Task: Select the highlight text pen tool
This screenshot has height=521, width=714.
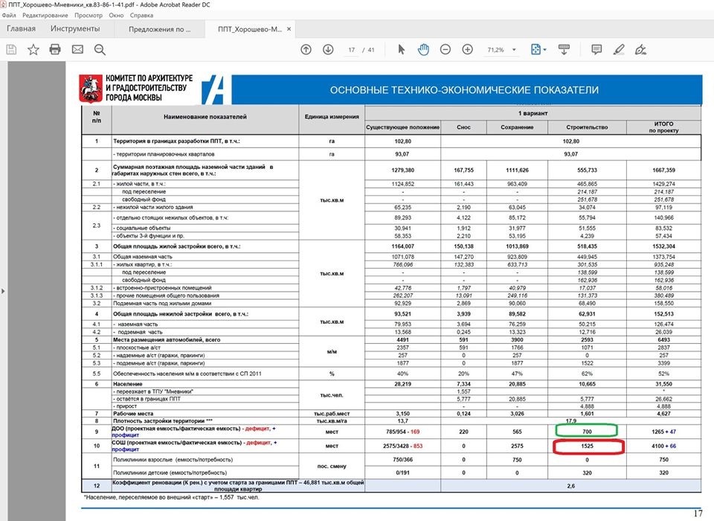Action: click(618, 49)
